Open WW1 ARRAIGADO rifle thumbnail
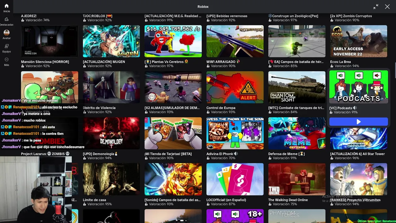The width and height of the screenshot is (396, 223). pos(235,41)
